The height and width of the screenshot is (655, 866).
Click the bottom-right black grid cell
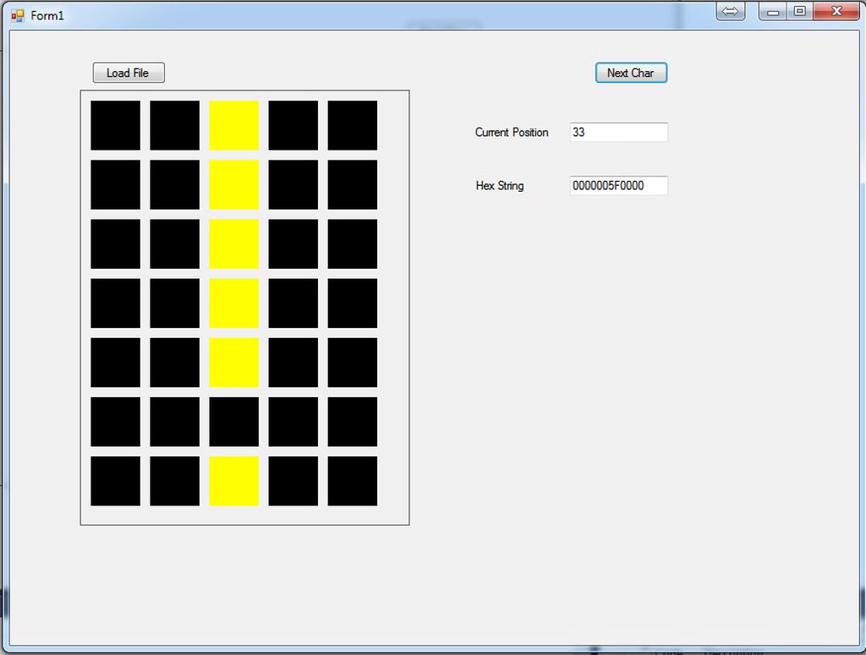(x=353, y=481)
